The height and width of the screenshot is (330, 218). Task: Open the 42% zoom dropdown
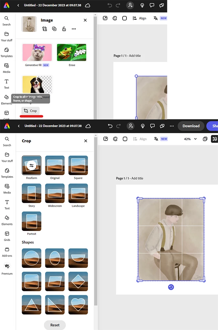pos(191,139)
